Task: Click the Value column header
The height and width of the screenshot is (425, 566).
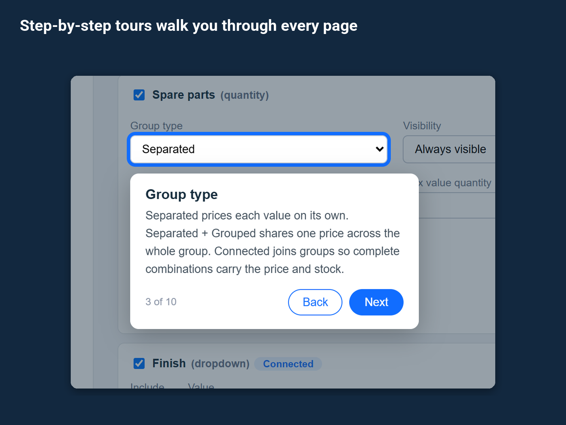Action: coord(201,385)
